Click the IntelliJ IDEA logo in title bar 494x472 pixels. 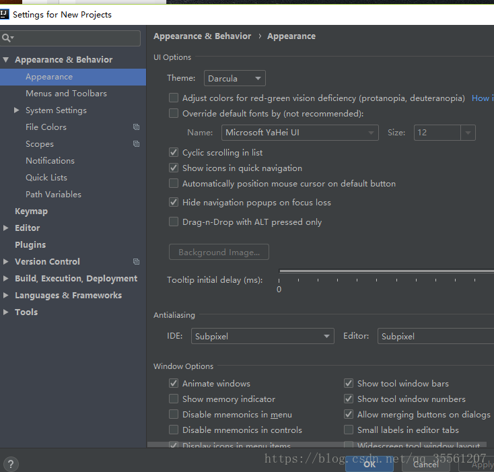coord(4,14)
